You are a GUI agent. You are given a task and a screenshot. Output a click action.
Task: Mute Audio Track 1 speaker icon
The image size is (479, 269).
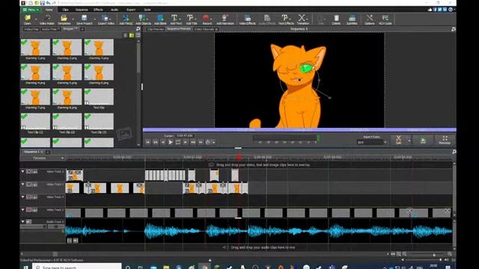28,222
